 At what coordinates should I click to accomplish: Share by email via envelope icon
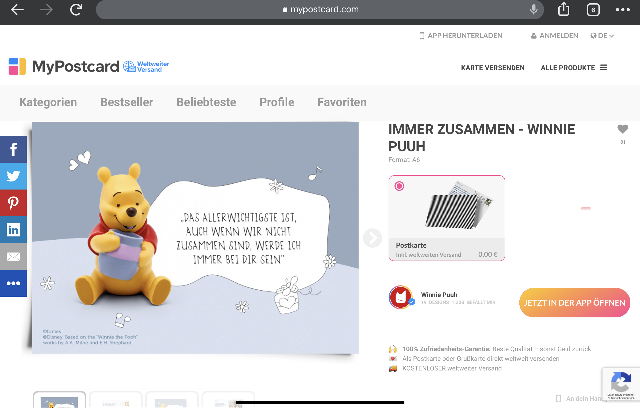coord(13,257)
